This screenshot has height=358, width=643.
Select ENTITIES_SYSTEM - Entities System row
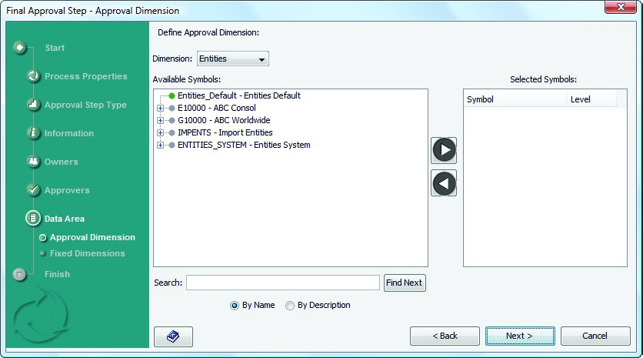coord(244,145)
